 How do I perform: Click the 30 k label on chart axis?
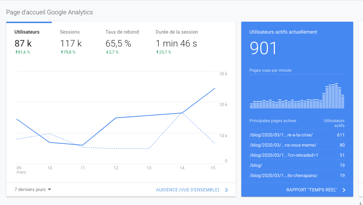pos(223,74)
